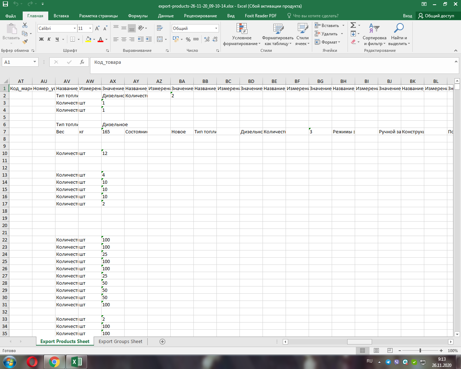Click the Вставить cells button
The height and width of the screenshot is (369, 461).
pos(330,26)
